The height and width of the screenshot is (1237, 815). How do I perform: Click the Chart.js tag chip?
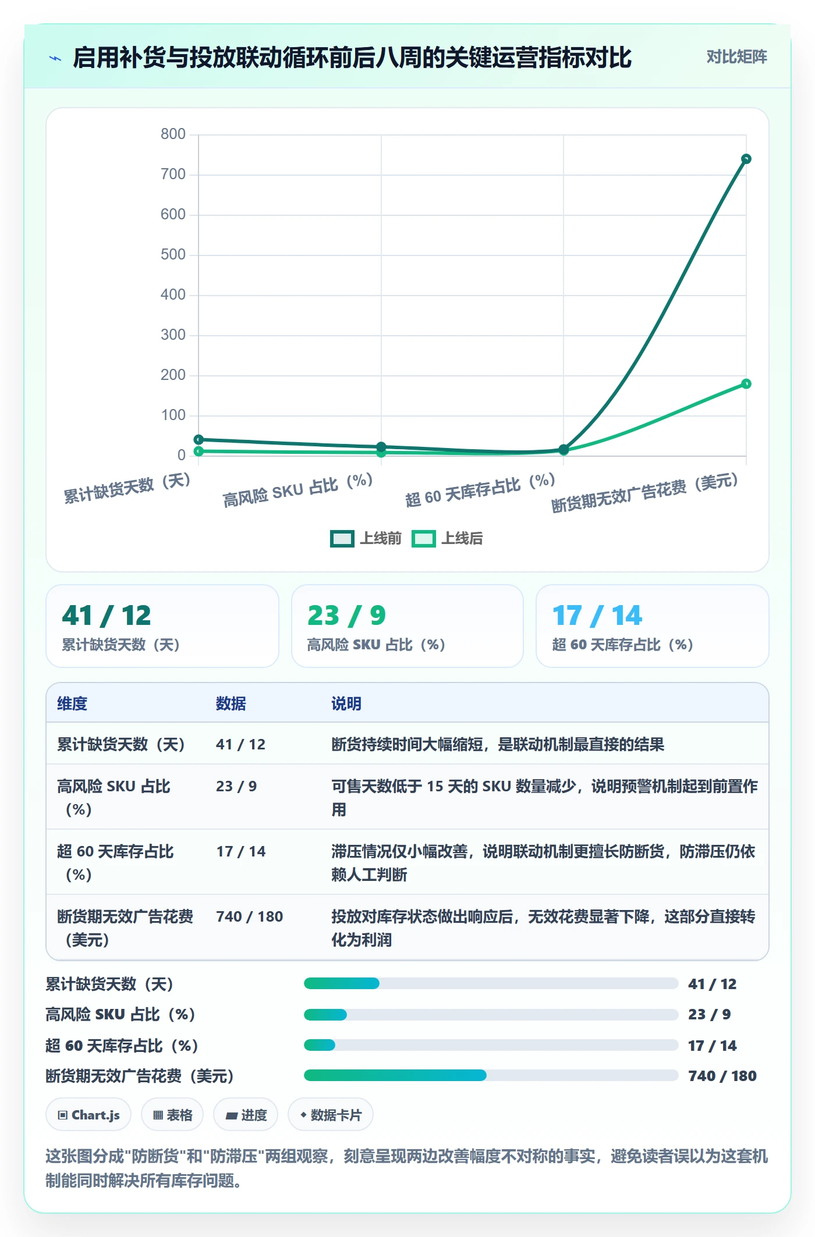click(x=88, y=1115)
